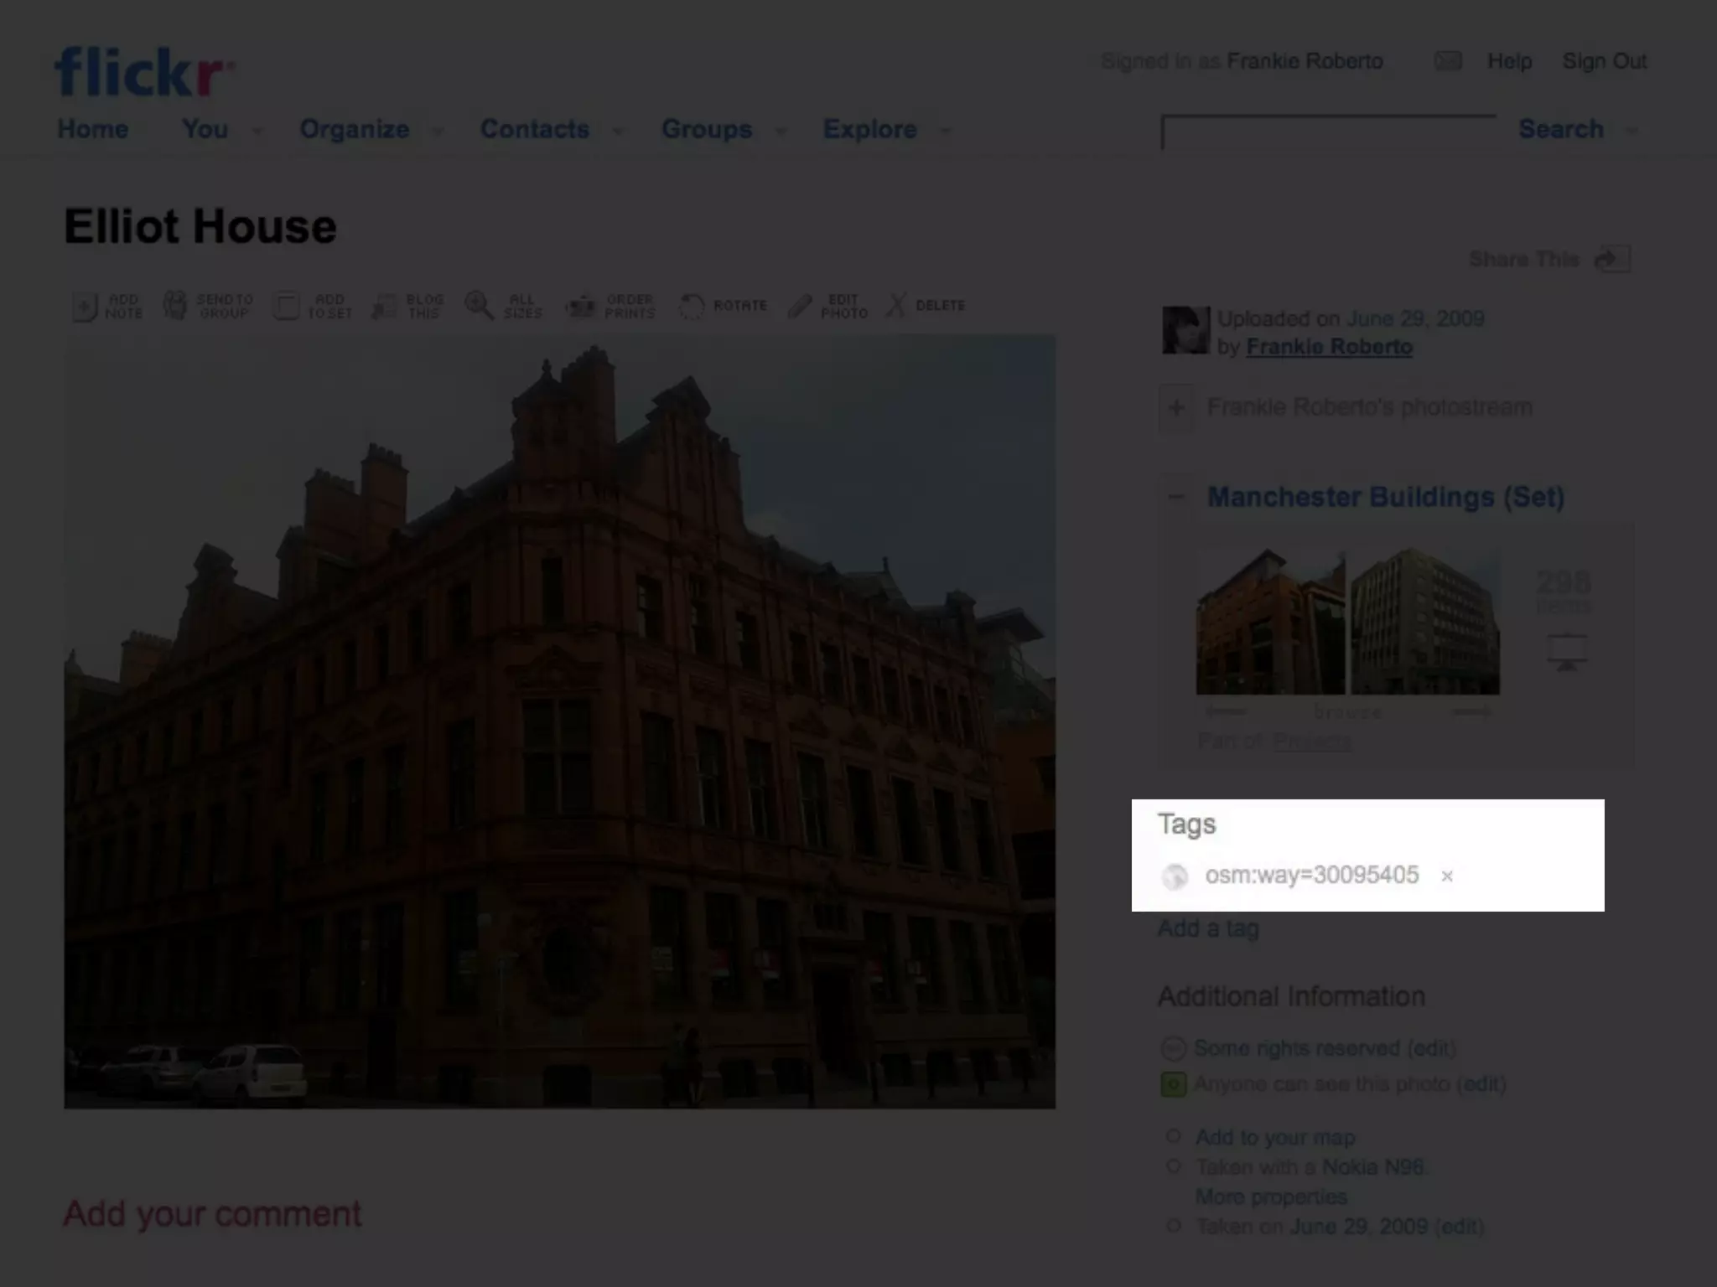Click the Delete photo X icon
Viewport: 1717px width, 1287px height.
896,305
